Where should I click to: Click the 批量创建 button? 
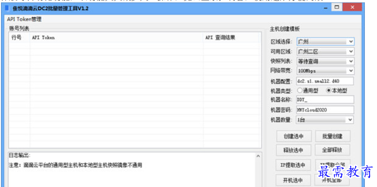tap(332, 136)
